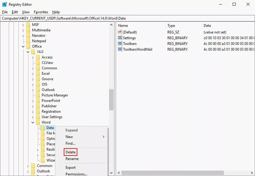
Task: Open the New submenu in context menu
Action: (x=82, y=137)
